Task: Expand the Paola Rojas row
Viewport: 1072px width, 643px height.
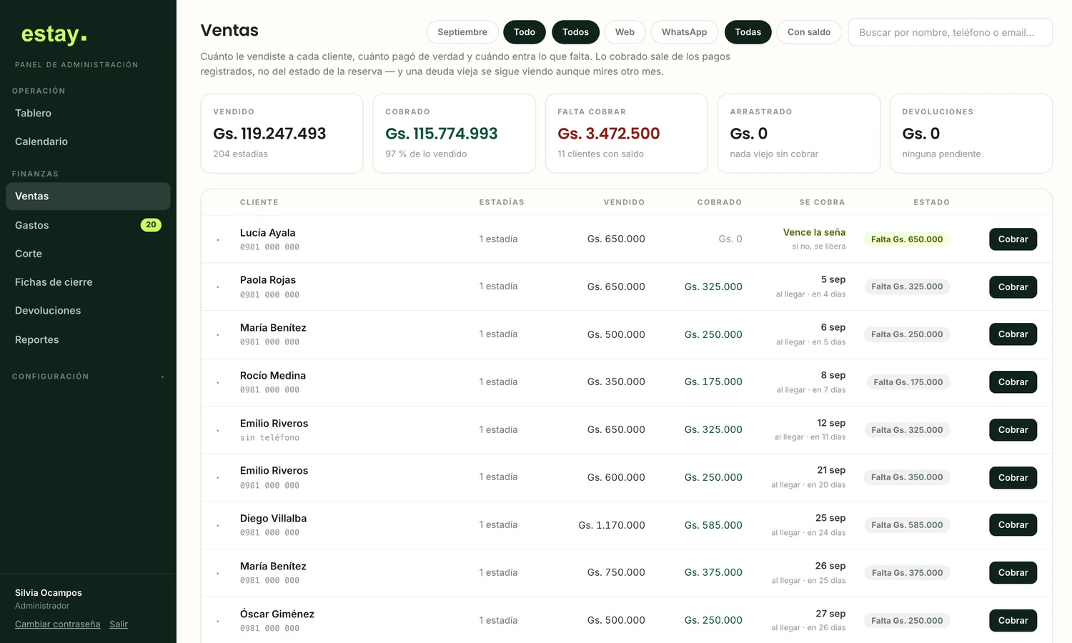Action: 218,287
